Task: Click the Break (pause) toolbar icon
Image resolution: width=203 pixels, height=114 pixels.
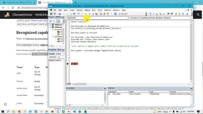Action: tap(89, 14)
